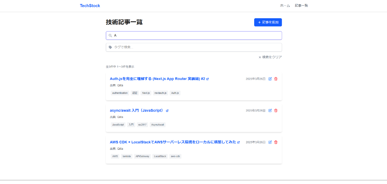This screenshot has width=387, height=184.
Task: Select the AsyncAwait tag chip
Action: coord(158,125)
